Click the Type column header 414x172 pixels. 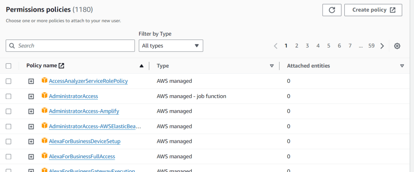163,66
